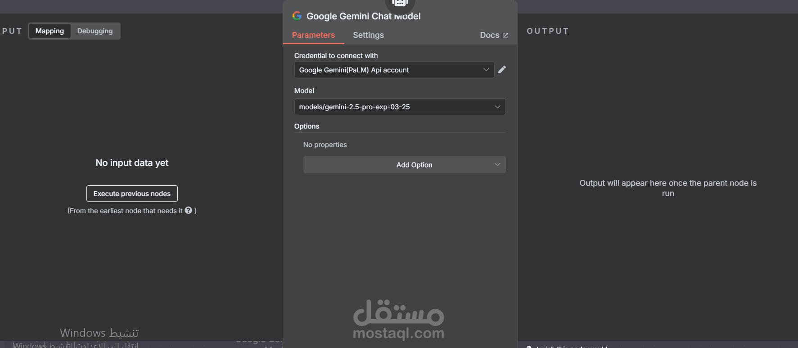The width and height of the screenshot is (798, 348).
Task: Click the Google logo icon in header
Action: pos(297,16)
